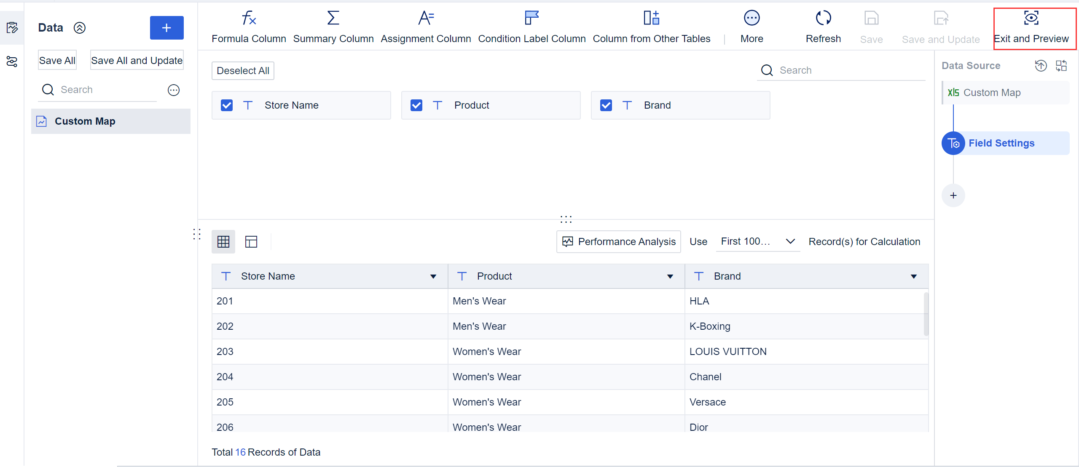Add step with plus under Field Settings
The image size is (1079, 467).
click(x=953, y=195)
